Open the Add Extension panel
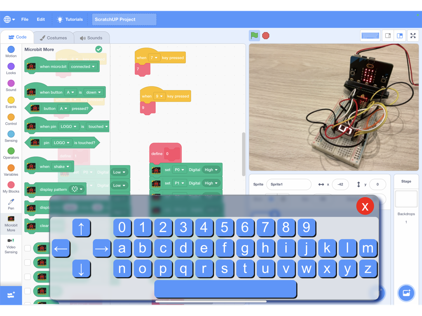422x316 pixels. 11,295
